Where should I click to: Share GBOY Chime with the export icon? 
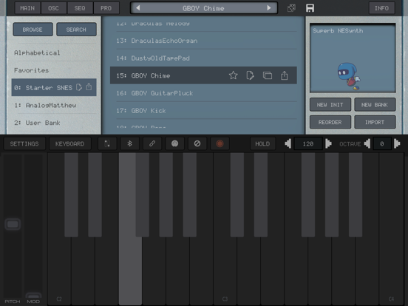point(285,75)
